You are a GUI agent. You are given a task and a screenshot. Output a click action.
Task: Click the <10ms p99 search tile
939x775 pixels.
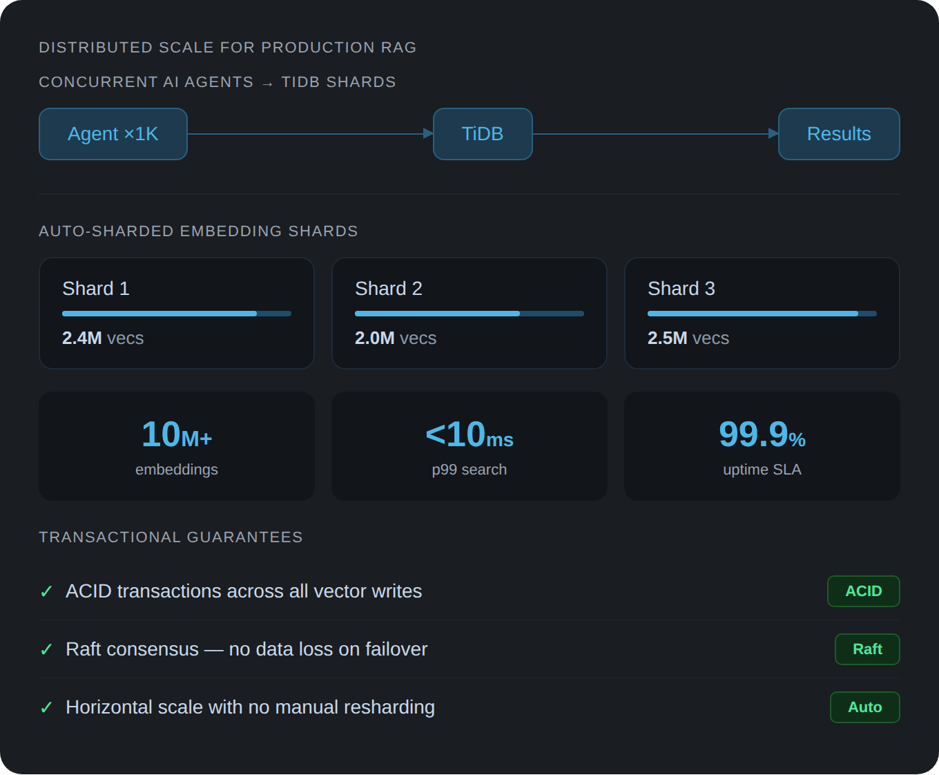point(469,446)
